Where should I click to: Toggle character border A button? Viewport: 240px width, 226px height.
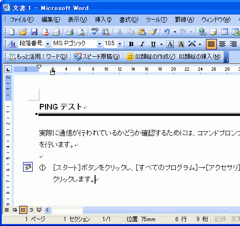(170, 44)
